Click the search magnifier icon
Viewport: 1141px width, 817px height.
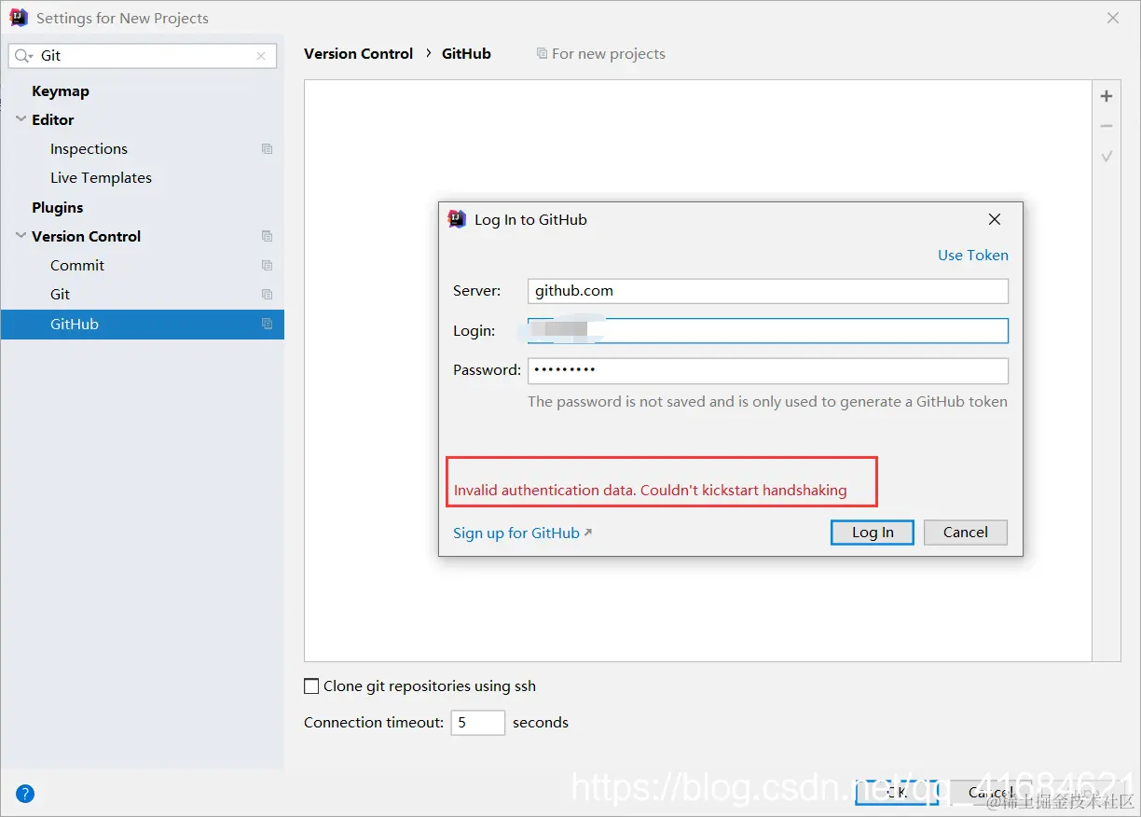pyautogui.click(x=23, y=56)
